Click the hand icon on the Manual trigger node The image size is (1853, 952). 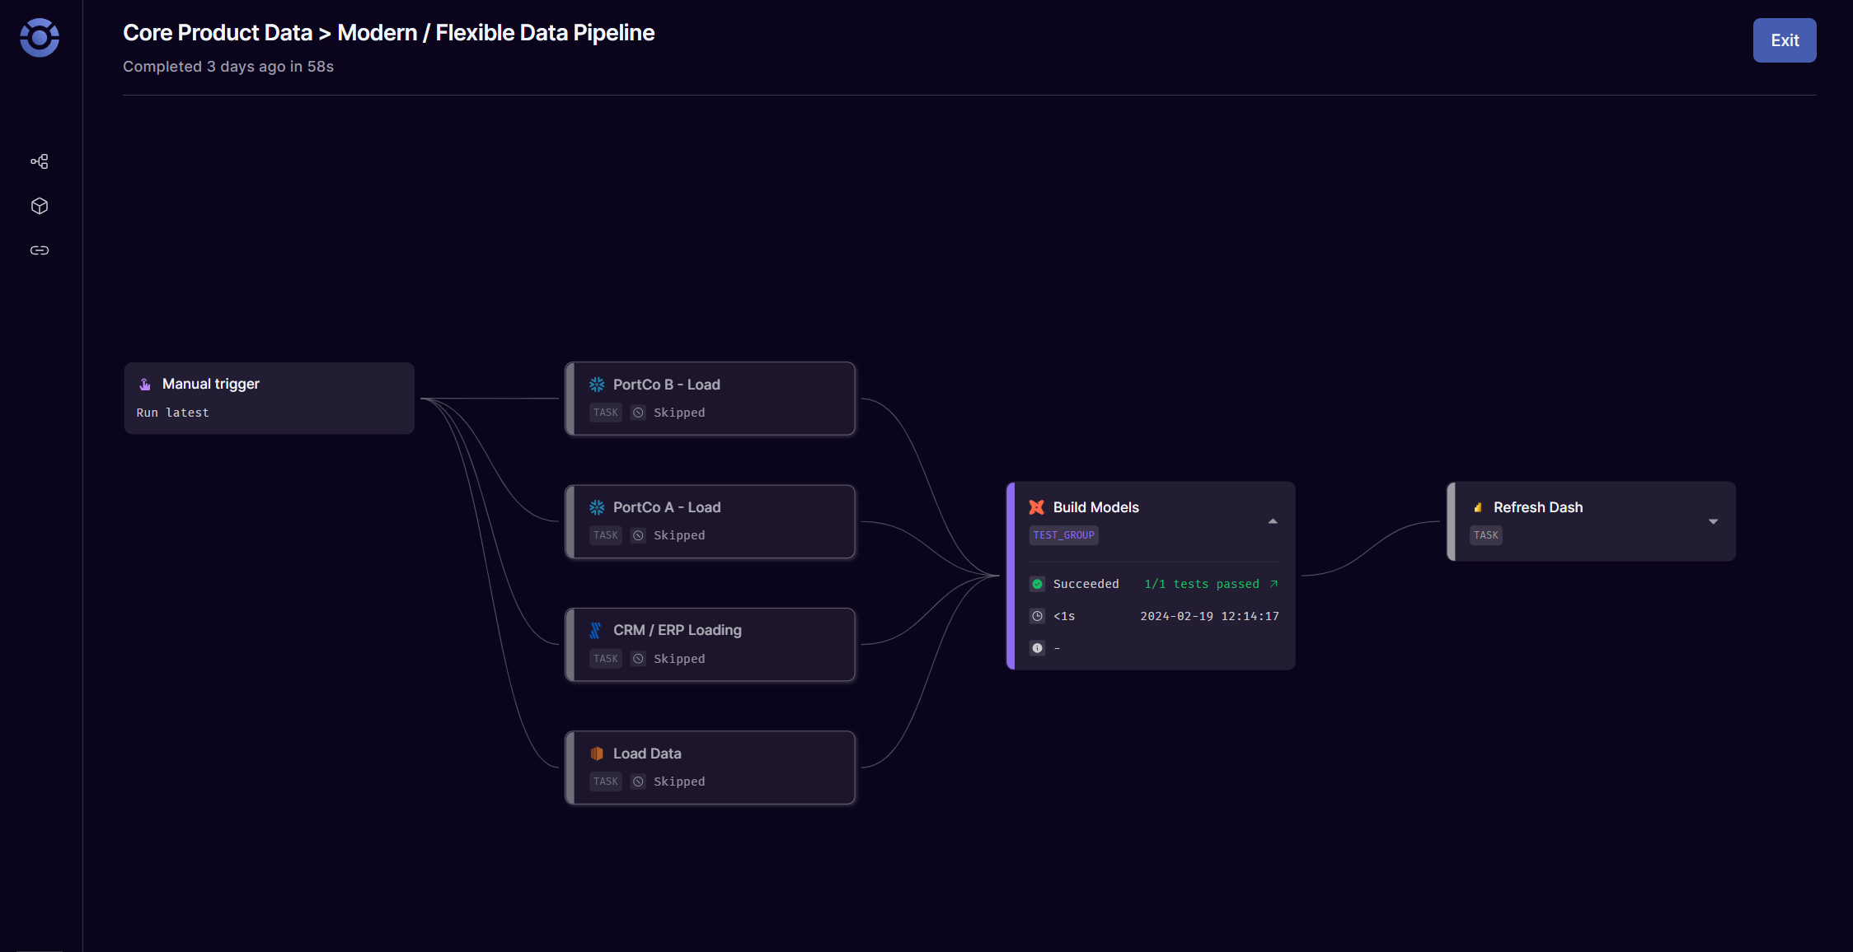146,384
